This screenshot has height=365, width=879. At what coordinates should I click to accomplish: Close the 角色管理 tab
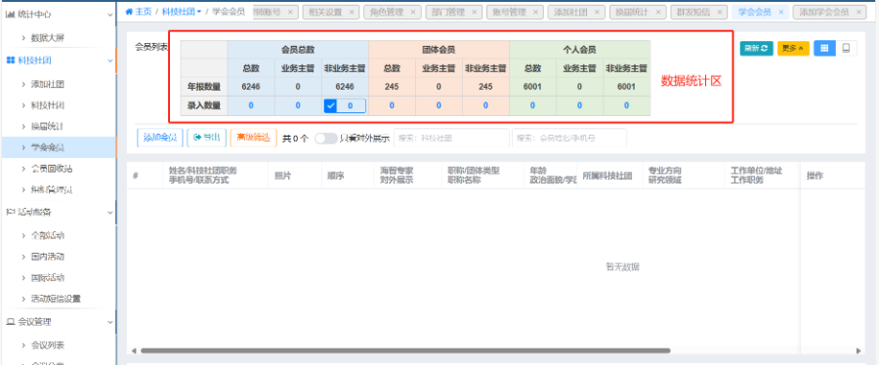pyautogui.click(x=413, y=12)
